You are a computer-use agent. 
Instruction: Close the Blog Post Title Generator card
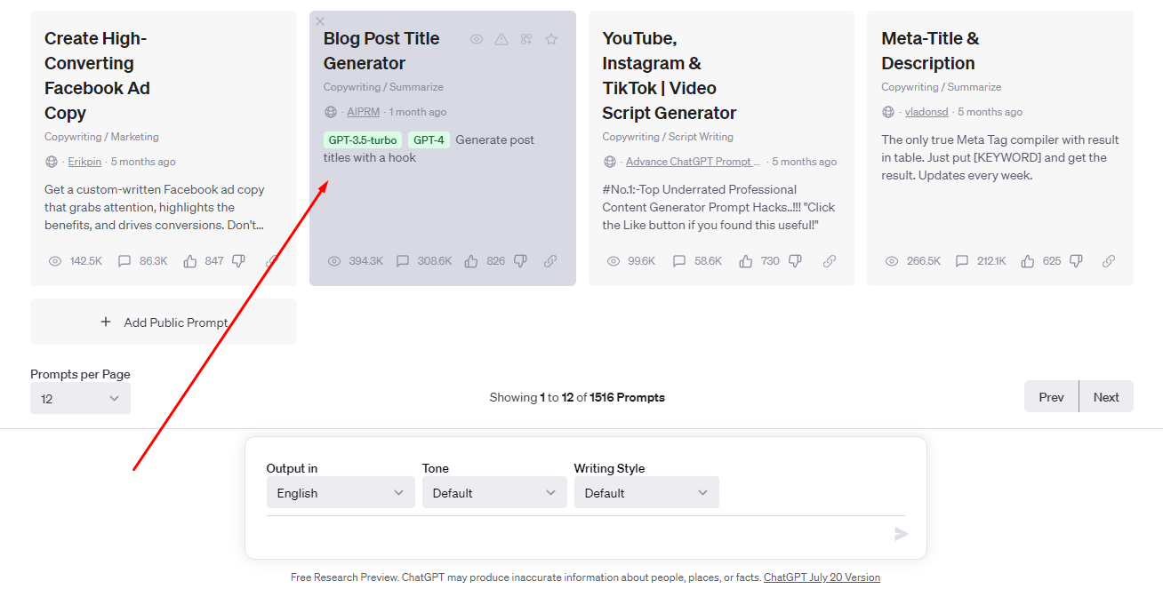click(x=320, y=21)
